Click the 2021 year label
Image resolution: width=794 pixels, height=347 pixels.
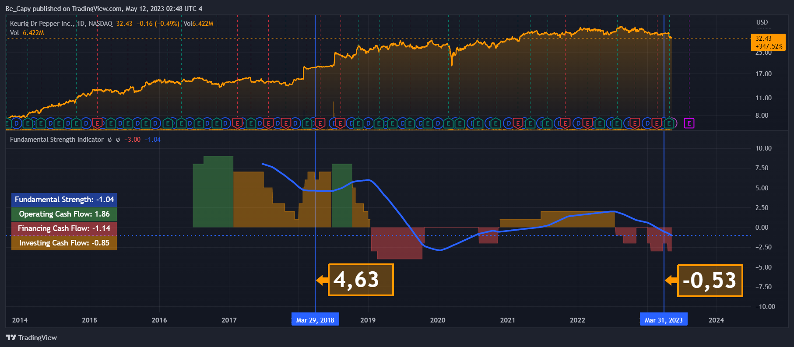(x=508, y=320)
